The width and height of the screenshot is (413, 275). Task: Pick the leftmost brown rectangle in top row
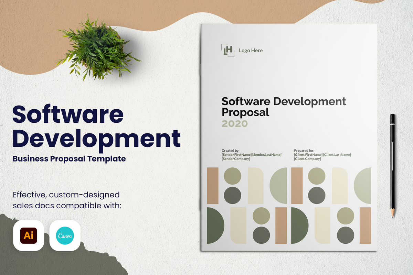(x=212, y=186)
